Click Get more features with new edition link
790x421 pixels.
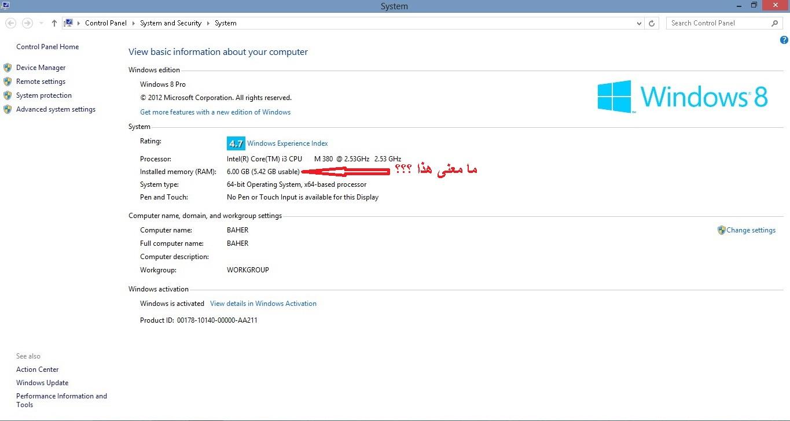[215, 112]
